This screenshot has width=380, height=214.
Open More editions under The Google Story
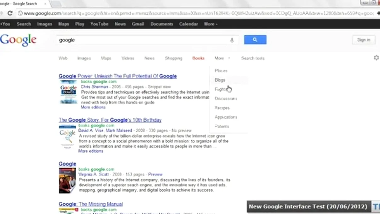pos(91,151)
